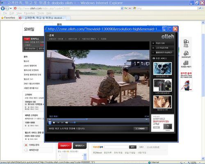The height and width of the screenshot is (164, 205).
Task: Open the View menu
Action: (x=19, y=13)
